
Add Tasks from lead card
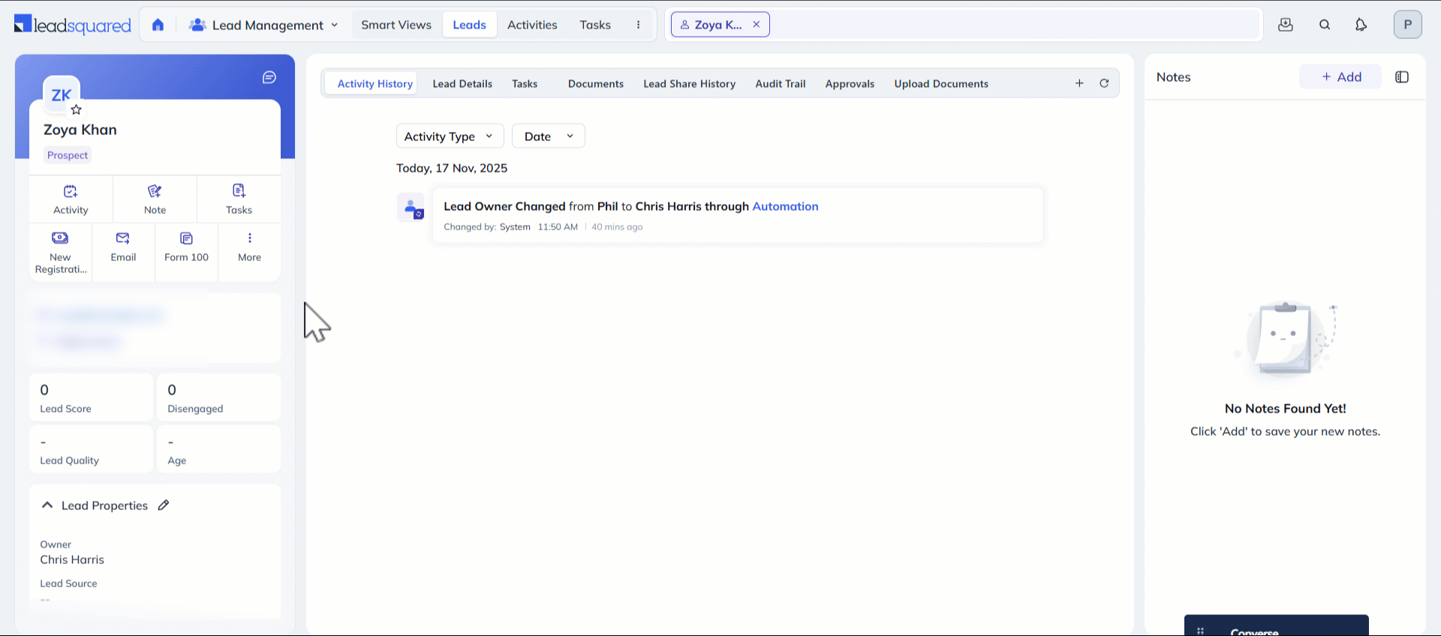(x=239, y=199)
